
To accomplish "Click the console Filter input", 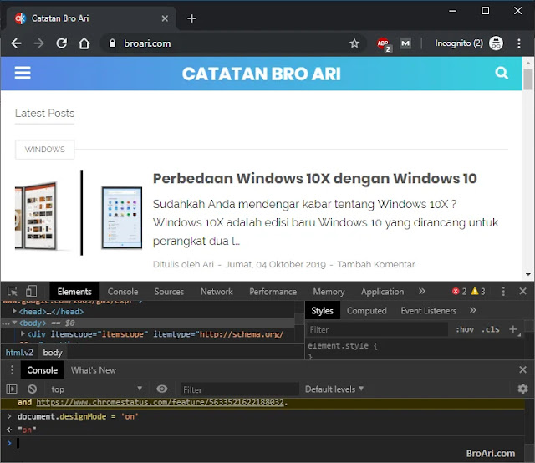I will pos(240,389).
